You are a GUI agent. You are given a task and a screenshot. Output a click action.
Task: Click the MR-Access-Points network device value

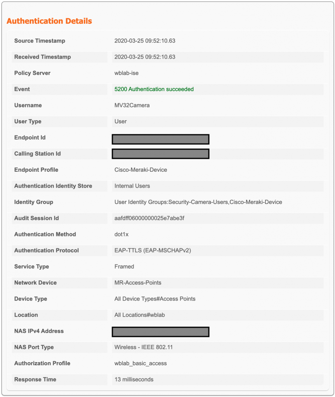point(138,283)
